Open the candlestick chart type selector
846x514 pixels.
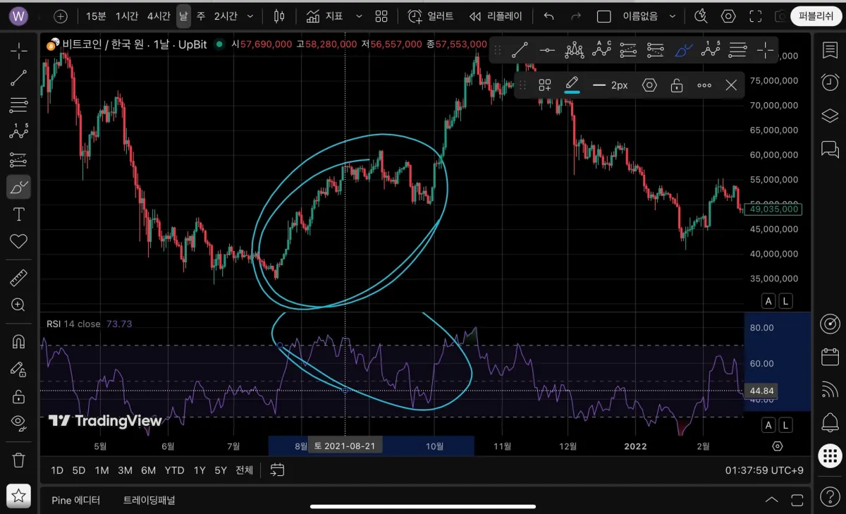click(279, 16)
